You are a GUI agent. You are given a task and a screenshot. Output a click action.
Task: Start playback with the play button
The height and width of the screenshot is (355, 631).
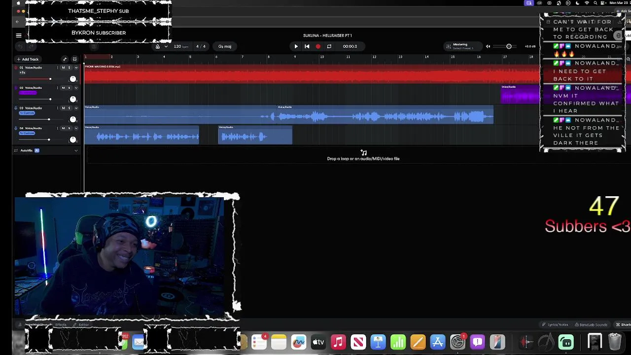tap(296, 46)
